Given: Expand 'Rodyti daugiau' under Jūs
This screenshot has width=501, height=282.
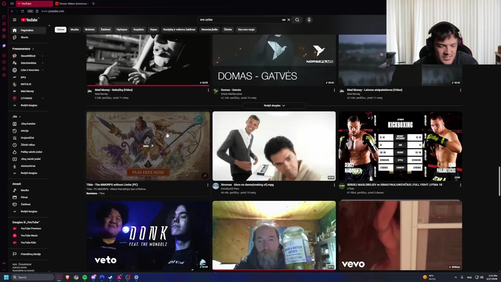Looking at the screenshot, I should pos(28,173).
